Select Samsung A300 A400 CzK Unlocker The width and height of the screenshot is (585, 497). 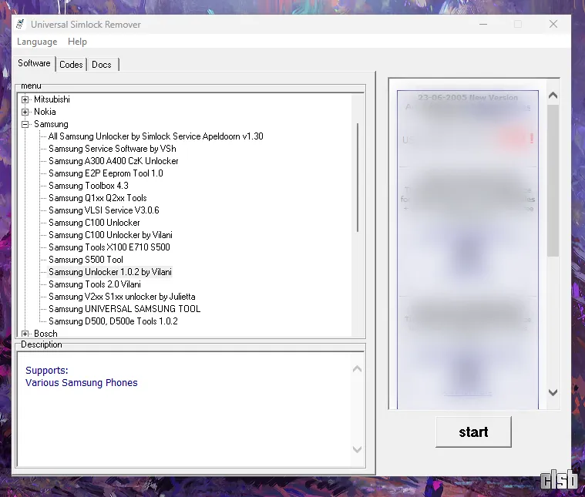pyautogui.click(x=113, y=161)
